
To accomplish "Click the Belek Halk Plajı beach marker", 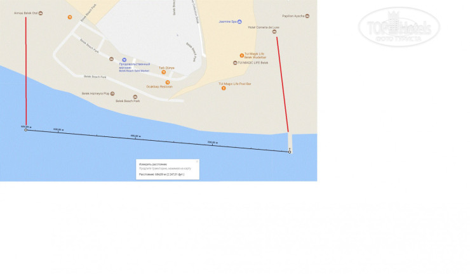I will point(112,93).
